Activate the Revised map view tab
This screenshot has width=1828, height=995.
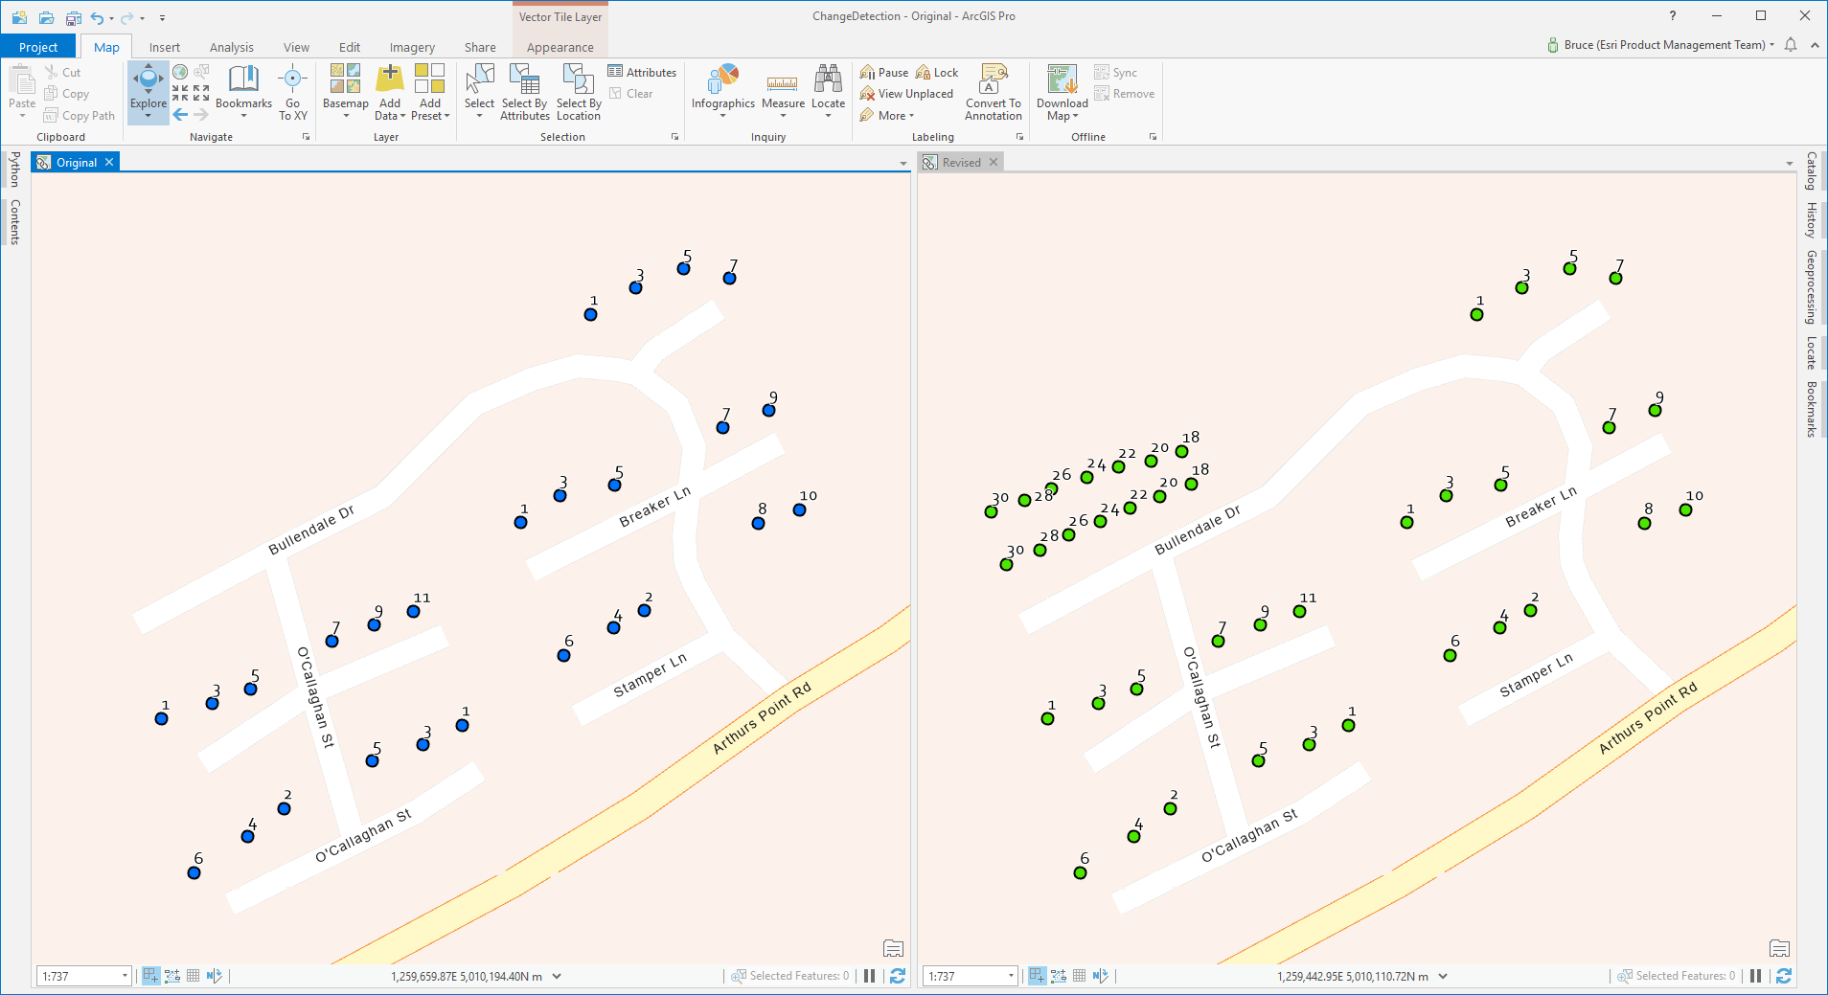click(x=961, y=163)
